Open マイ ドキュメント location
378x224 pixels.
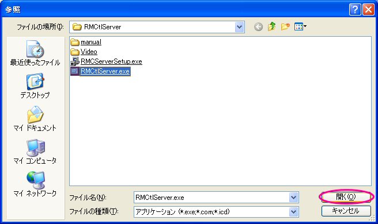click(x=35, y=119)
